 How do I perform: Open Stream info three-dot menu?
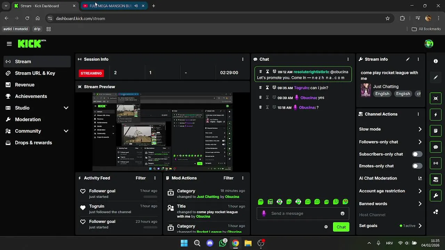[418, 59]
